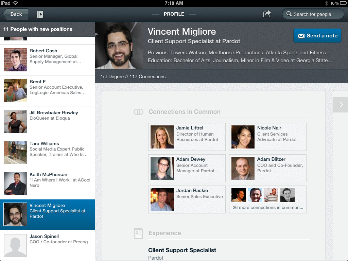Screen dimensions: 348x261
Task: Tap Tara Williams's photo thumbnail
Action: point(15,153)
